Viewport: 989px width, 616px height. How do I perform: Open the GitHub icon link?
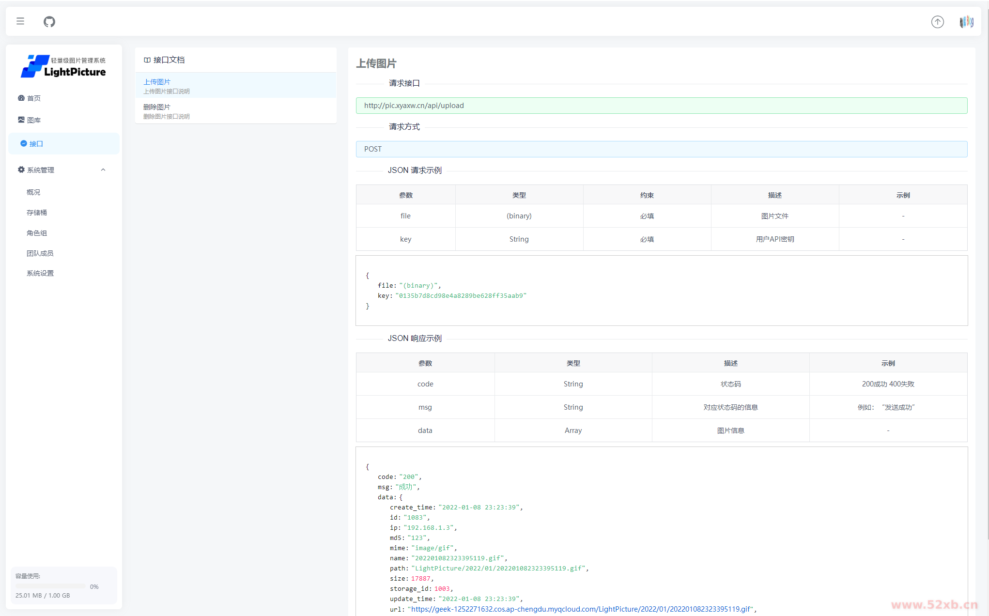[49, 22]
